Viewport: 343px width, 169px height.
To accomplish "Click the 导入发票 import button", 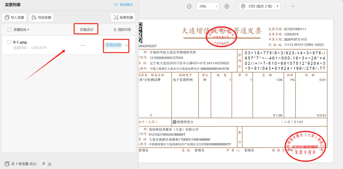I will (x=14, y=18).
